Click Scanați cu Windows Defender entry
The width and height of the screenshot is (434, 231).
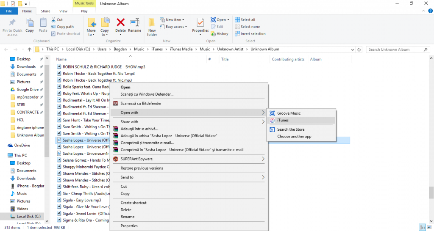(189, 94)
